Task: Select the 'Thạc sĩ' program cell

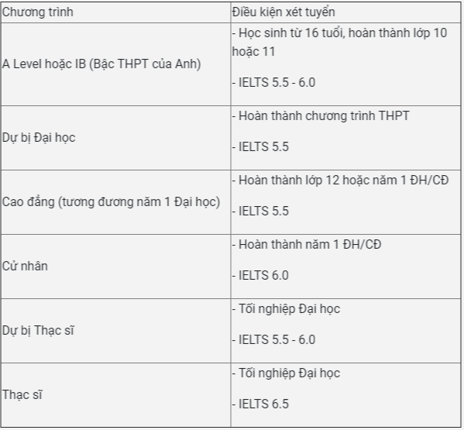Action: 115,395
